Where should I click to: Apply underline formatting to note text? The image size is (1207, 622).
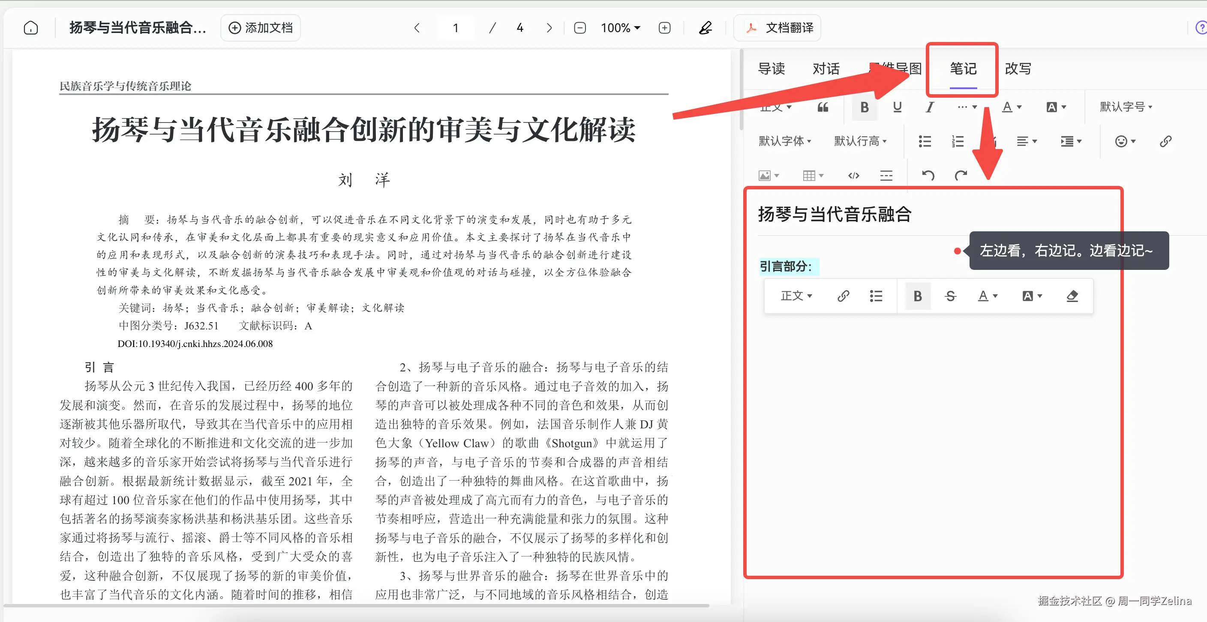point(897,107)
